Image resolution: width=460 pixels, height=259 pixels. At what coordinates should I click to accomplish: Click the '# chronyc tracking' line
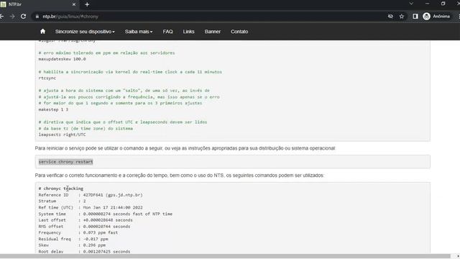[60, 188]
